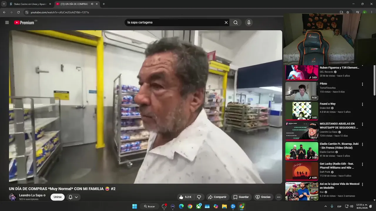Open the Windows Start menu
The width and height of the screenshot is (376, 211).
[x=135, y=206]
